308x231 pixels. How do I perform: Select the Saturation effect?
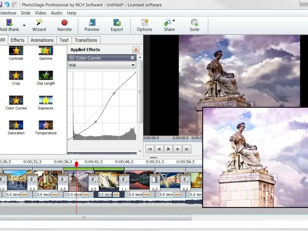16,126
